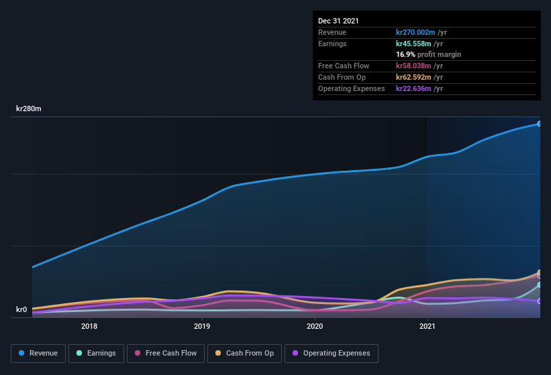This screenshot has width=551, height=375.
Task: Click the Free Cash Flow label in tooltip
Action: point(344,66)
